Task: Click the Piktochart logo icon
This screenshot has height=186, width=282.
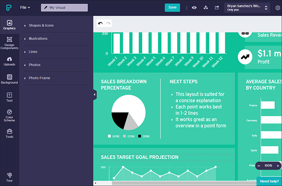Action: 9,7
